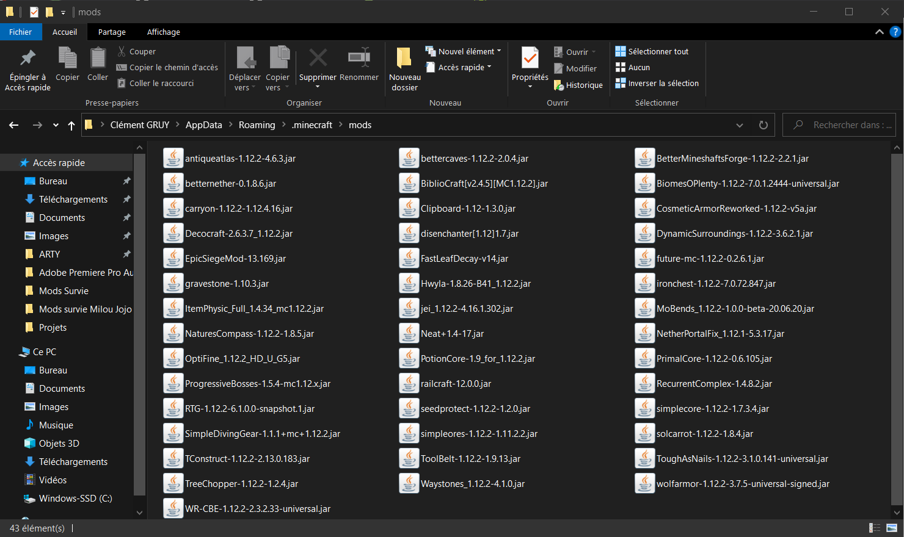
Task: Click the Rechercher dans search field
Action: 839,124
